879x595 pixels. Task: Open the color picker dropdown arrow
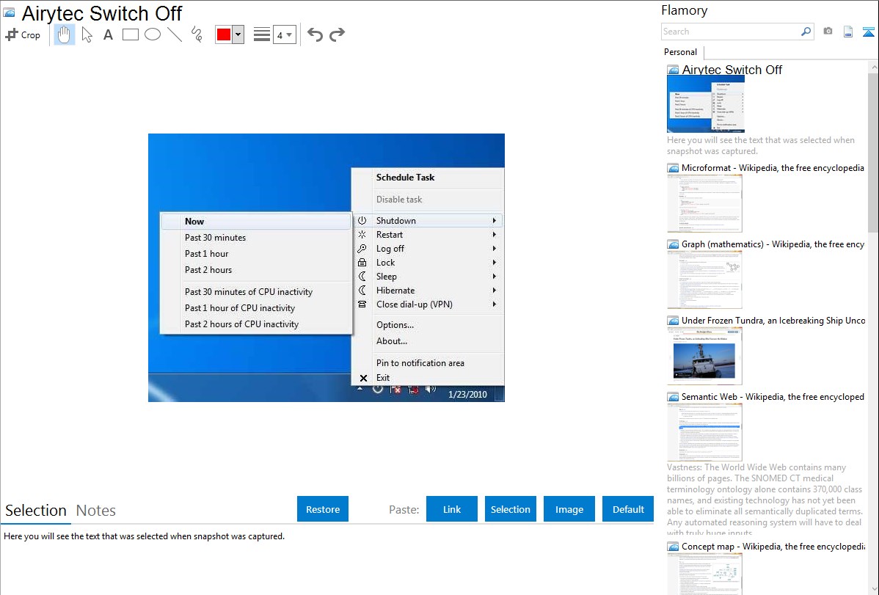(238, 34)
